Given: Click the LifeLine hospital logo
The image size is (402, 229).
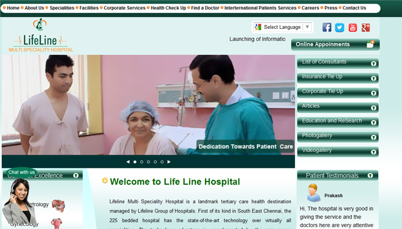Looking at the screenshot, I should pyautogui.click(x=40, y=35).
